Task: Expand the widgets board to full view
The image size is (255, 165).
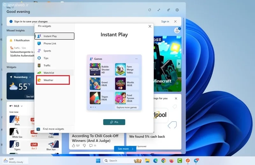Action: click(x=159, y=10)
